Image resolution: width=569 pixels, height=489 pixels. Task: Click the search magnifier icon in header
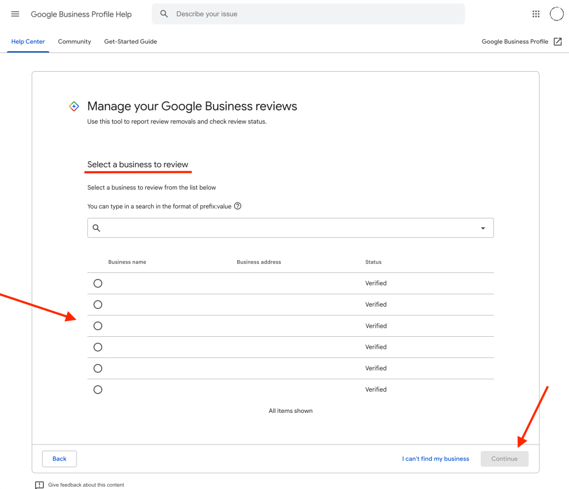coord(164,14)
